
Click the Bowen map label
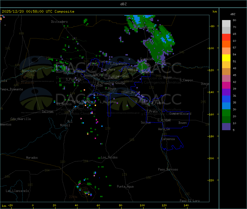point(183,123)
